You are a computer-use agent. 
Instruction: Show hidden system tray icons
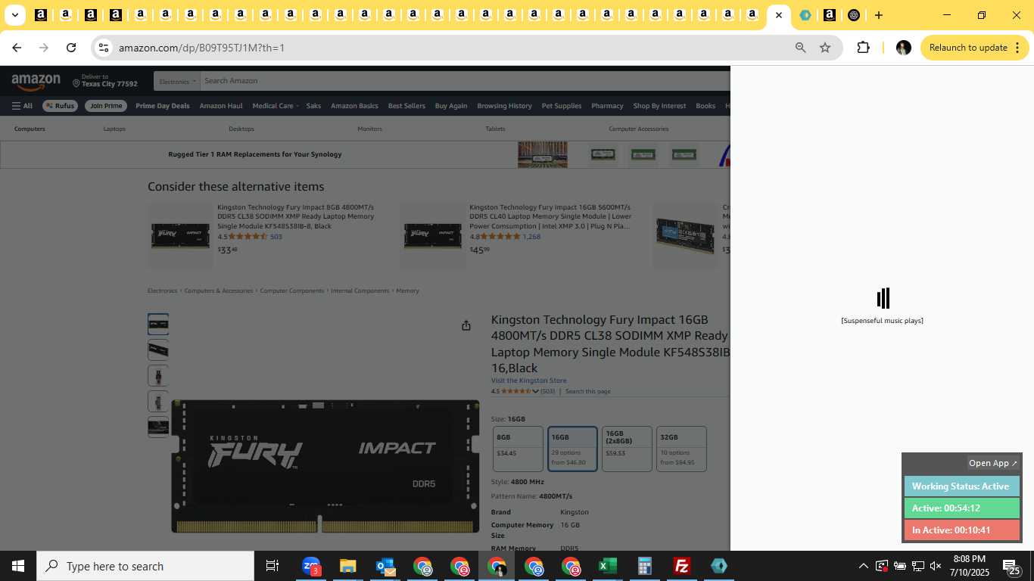pos(863,566)
